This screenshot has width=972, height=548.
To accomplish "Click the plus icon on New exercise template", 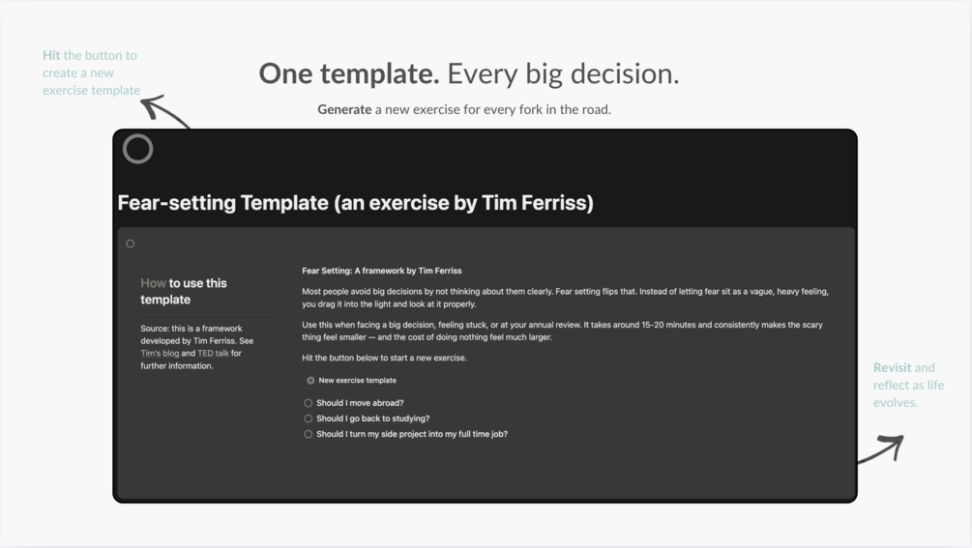I will pos(310,381).
